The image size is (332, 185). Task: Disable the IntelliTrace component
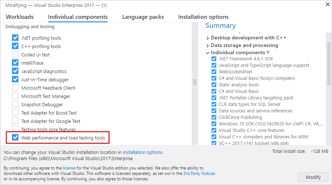pos(15,63)
